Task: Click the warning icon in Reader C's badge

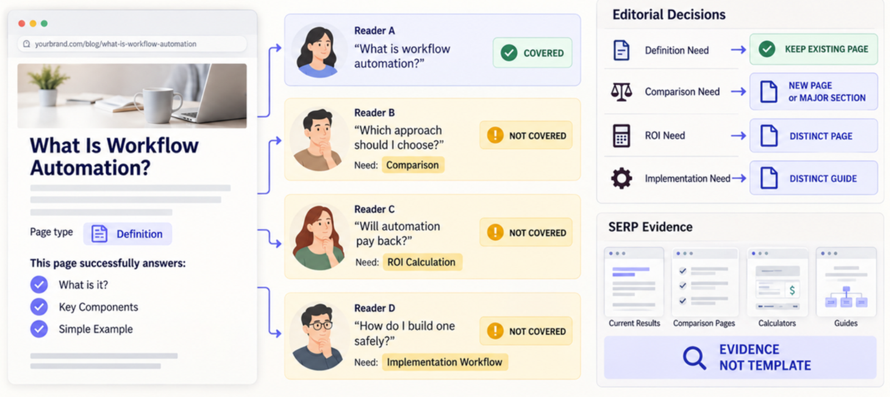Action: coord(495,232)
